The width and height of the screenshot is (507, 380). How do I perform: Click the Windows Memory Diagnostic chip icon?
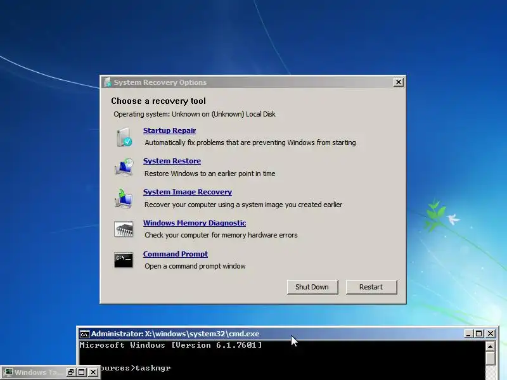[x=124, y=229]
